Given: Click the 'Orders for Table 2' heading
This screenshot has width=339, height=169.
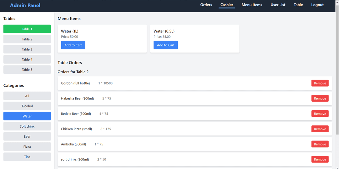Looking at the screenshot, I should point(73,72).
